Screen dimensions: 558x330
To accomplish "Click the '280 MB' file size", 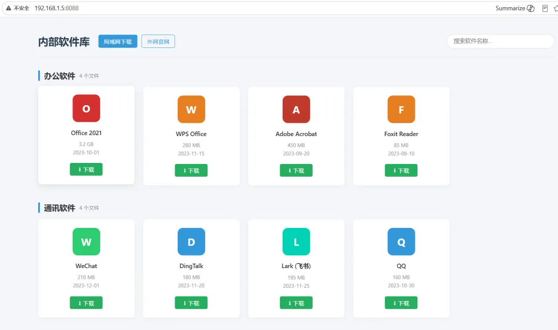I will [191, 145].
